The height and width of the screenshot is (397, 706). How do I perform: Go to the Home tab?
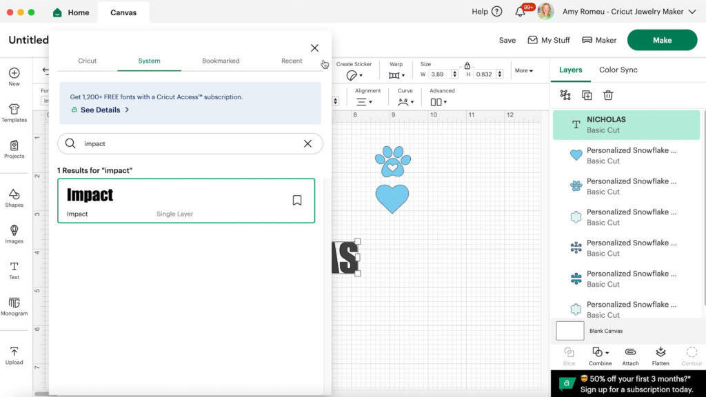click(71, 12)
